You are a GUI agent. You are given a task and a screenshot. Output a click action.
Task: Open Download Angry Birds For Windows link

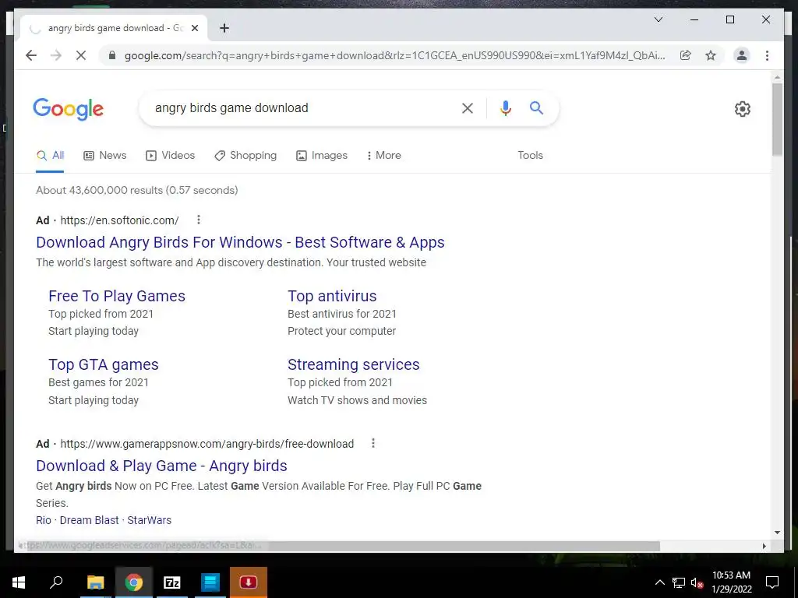coord(240,242)
